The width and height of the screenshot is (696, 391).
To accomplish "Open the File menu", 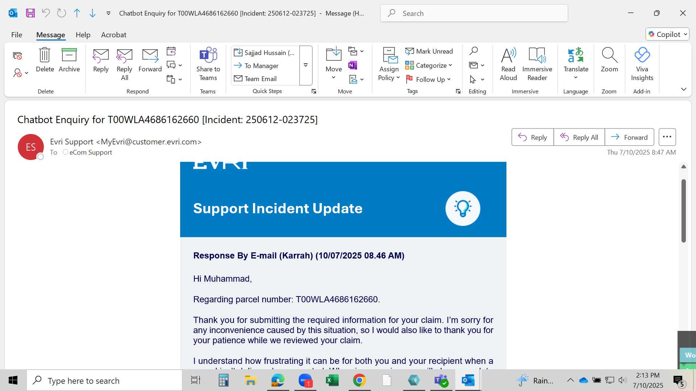I will point(17,35).
